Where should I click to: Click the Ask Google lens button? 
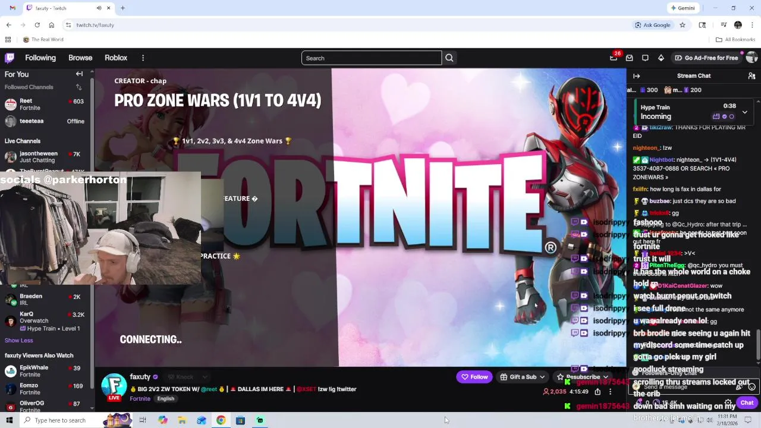(x=652, y=25)
